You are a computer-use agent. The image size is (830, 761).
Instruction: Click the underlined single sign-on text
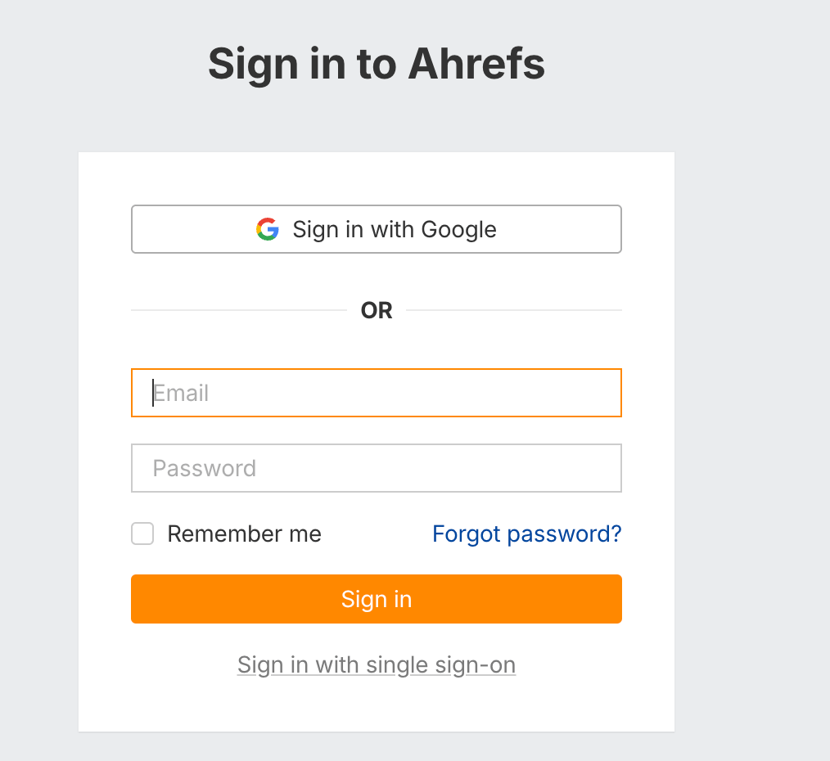point(377,664)
